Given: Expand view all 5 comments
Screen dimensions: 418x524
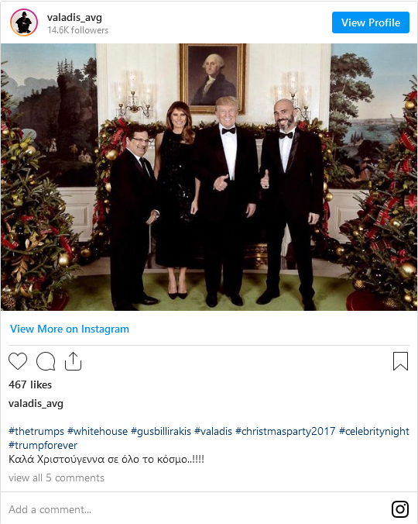Looking at the screenshot, I should pos(57,478).
